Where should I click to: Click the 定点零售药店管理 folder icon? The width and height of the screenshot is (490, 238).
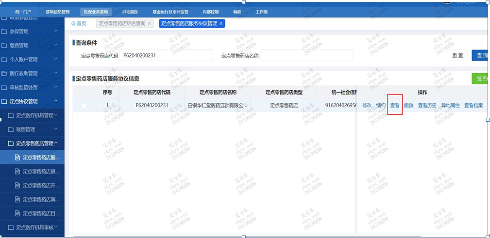pos(11,143)
